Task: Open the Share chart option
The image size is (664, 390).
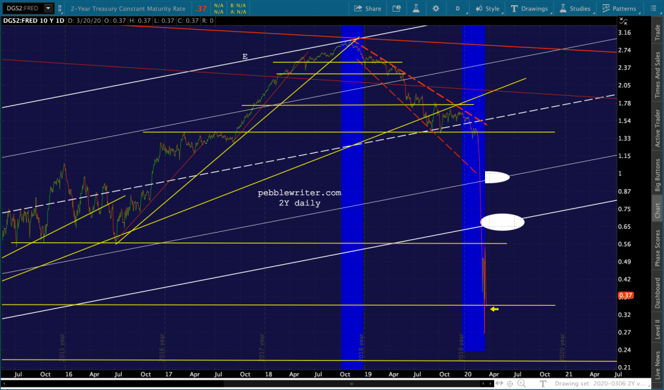Action: [x=367, y=8]
